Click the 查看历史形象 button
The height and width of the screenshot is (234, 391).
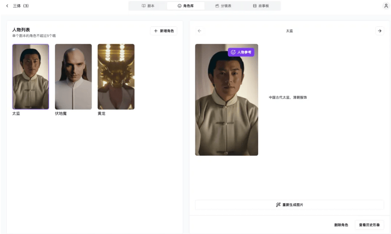point(369,225)
